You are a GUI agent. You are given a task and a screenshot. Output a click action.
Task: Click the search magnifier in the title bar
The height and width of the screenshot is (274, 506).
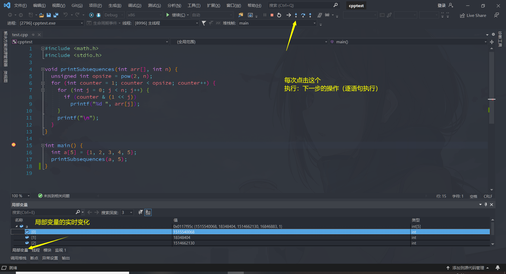point(335,5)
